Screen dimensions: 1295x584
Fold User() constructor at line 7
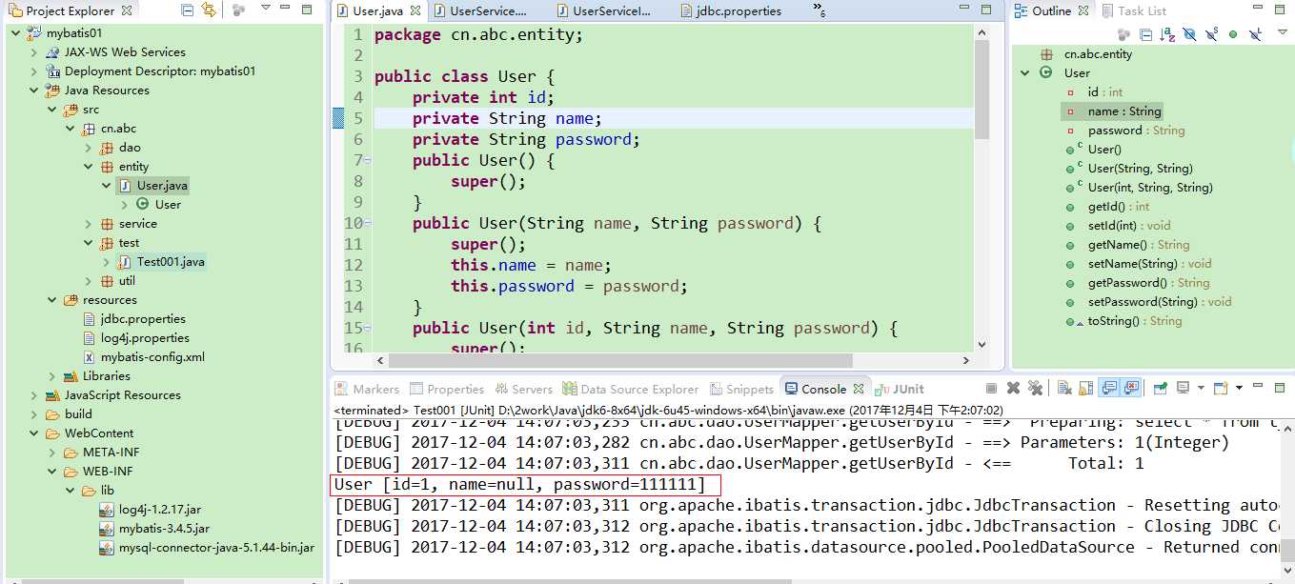pos(368,160)
